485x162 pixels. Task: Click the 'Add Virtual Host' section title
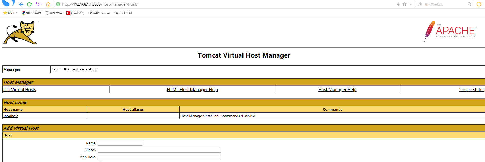(x=21, y=128)
